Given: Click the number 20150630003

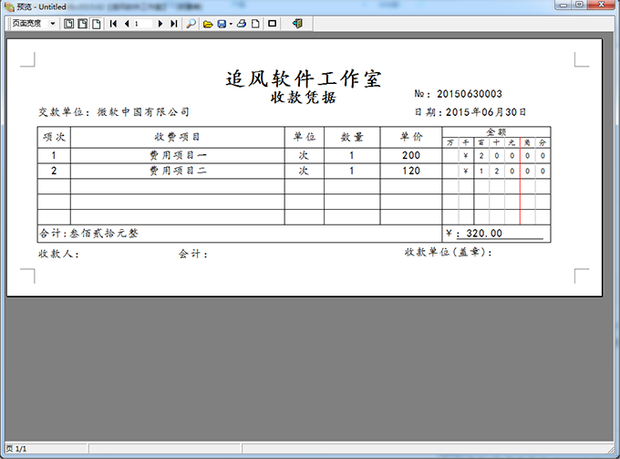Looking at the screenshot, I should [x=470, y=94].
